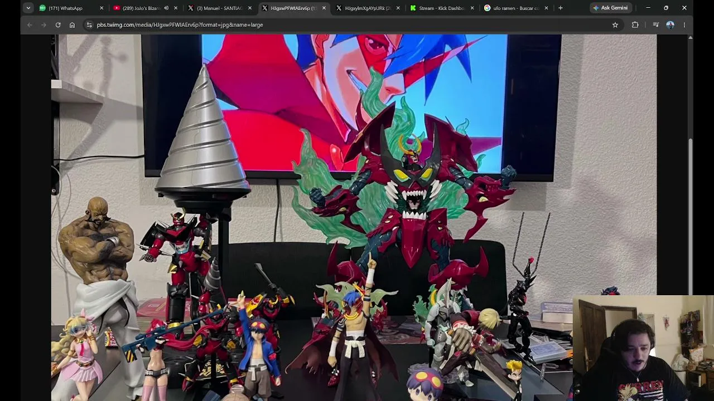The height and width of the screenshot is (401, 714).
Task: Expand the tab search dropdown
Action: pyautogui.click(x=28, y=8)
